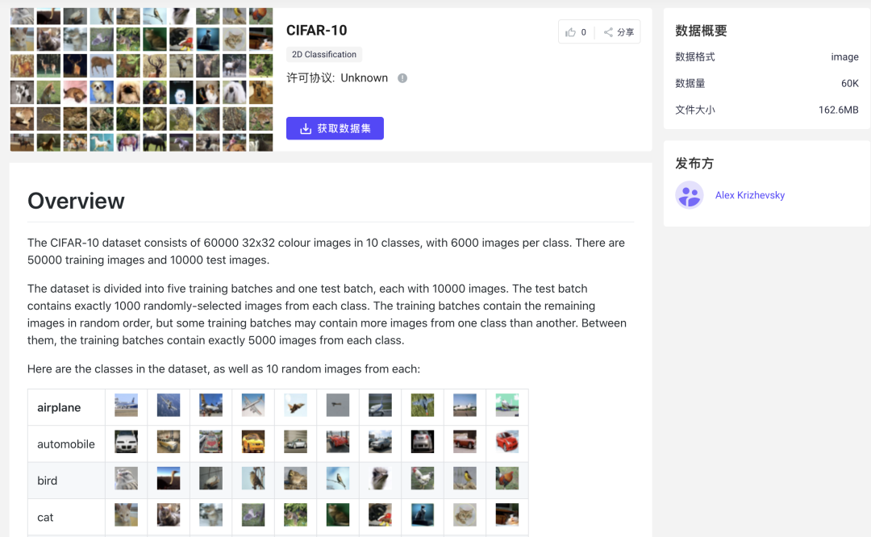
Task: Click the last airplane thumbnail with green background
Action: 507,406
